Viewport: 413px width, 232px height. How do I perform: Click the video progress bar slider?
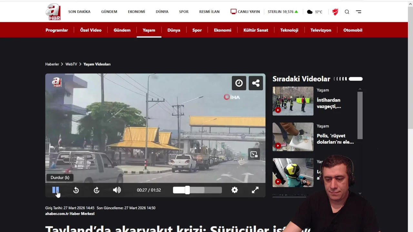pyautogui.click(x=197, y=190)
